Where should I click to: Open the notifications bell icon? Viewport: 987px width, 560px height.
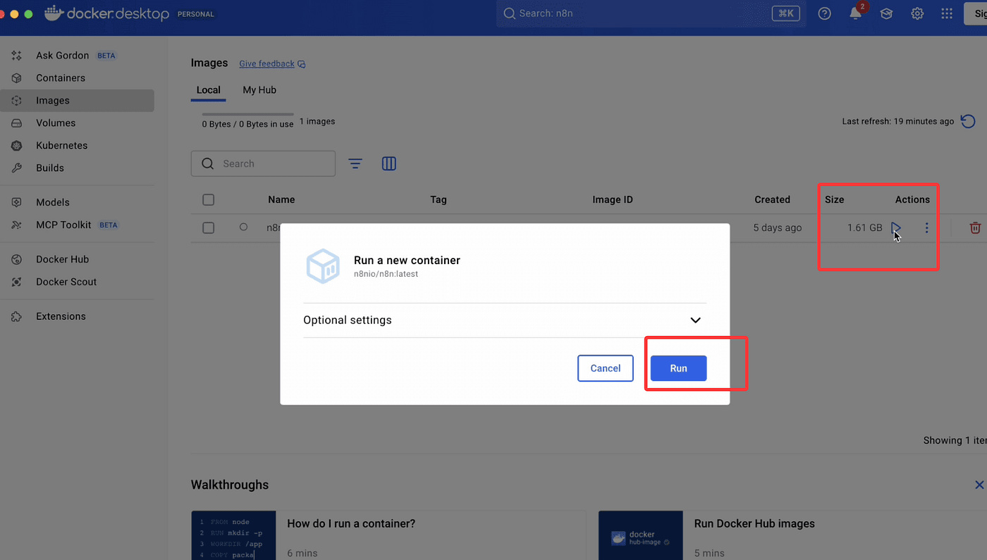[855, 13]
